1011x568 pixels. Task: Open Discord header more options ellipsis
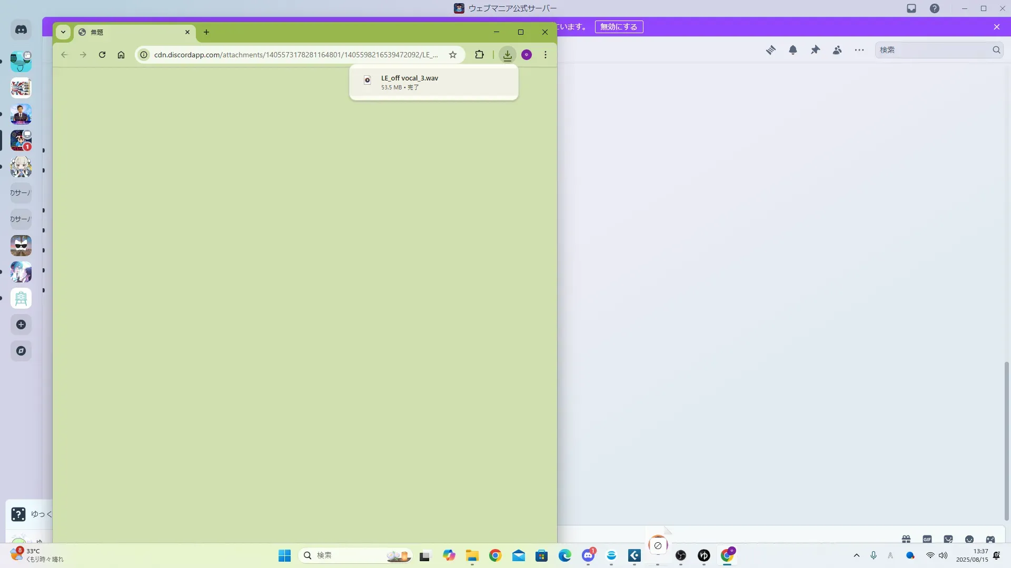click(x=859, y=50)
